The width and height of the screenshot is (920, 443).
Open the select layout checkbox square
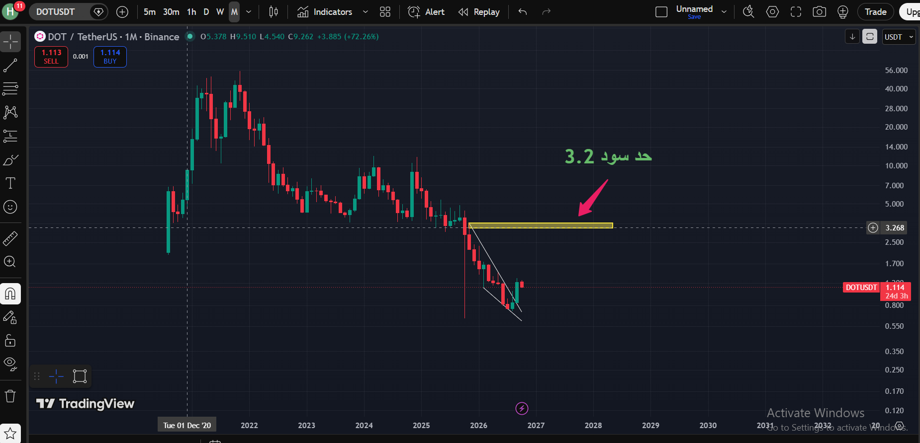[661, 12]
